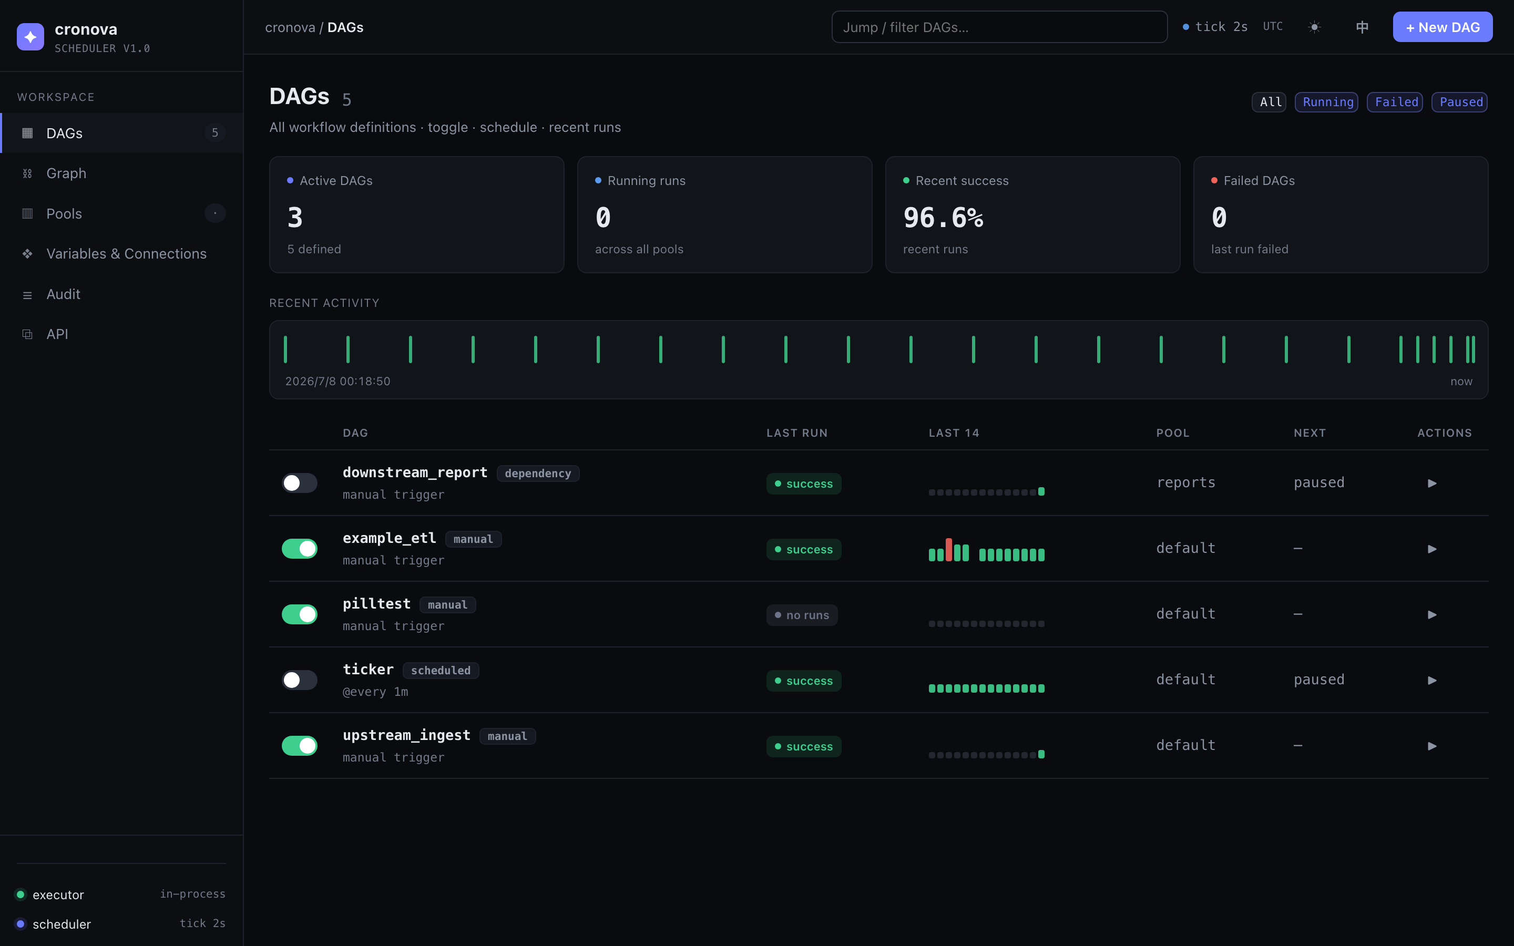1514x946 pixels.
Task: Run ticker DAG with play icon
Action: [x=1432, y=680]
